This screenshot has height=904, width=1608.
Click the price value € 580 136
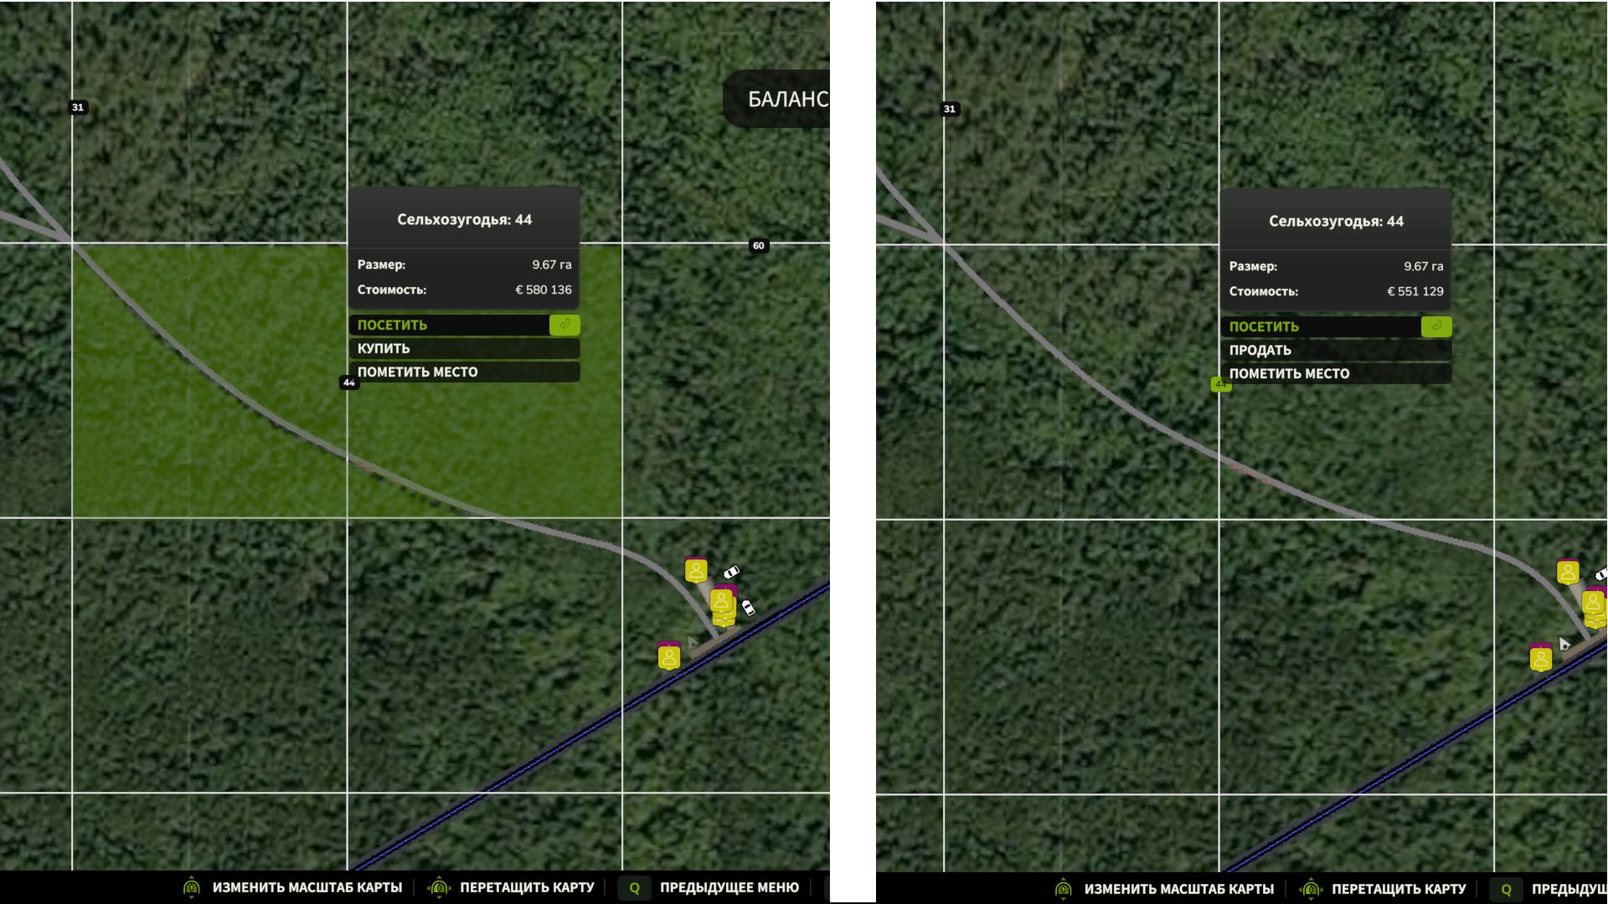point(544,290)
